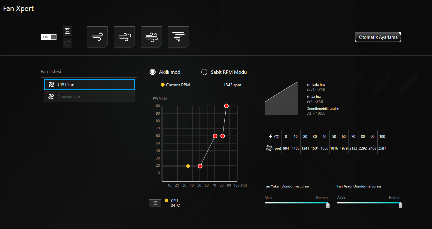Image resolution: width=432 pixels, height=229 pixels.
Task: Select the Standard fan mode icon with two wind lines
Action: 124,37
